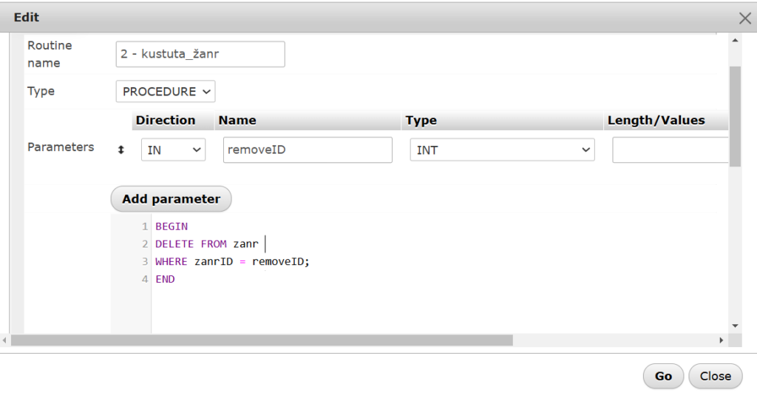The width and height of the screenshot is (757, 407).
Task: Click the parameter reorder arrows handle
Action: (x=121, y=149)
